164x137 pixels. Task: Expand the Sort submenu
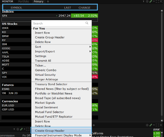coord(62,47)
